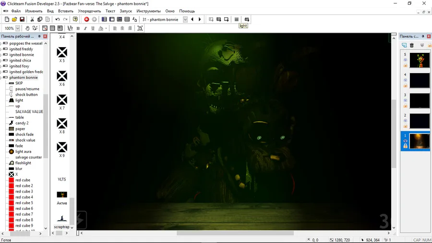This screenshot has width=432, height=243.
Task: Open a file with folder icon
Action: [x=14, y=19]
